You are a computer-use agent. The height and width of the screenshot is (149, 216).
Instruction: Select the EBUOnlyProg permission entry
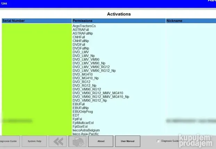point(83,112)
